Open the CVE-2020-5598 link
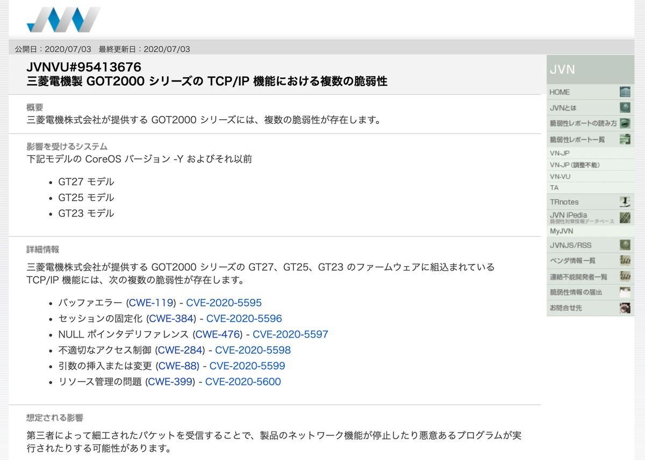Screen dimensions: 645x460 click(x=253, y=350)
